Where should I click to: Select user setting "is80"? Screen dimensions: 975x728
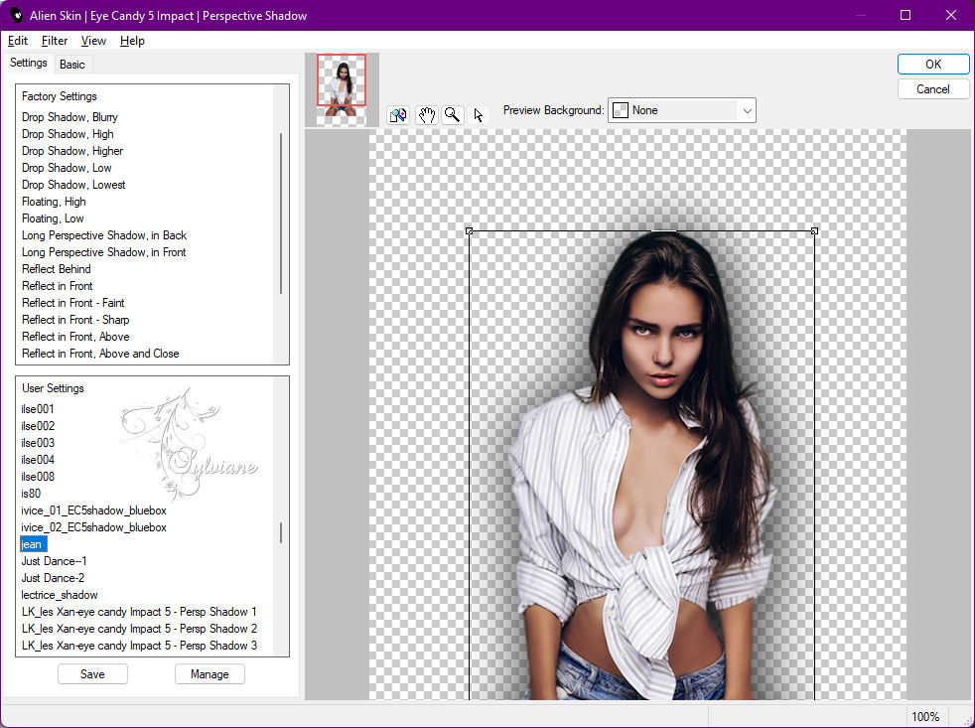pyautogui.click(x=31, y=493)
